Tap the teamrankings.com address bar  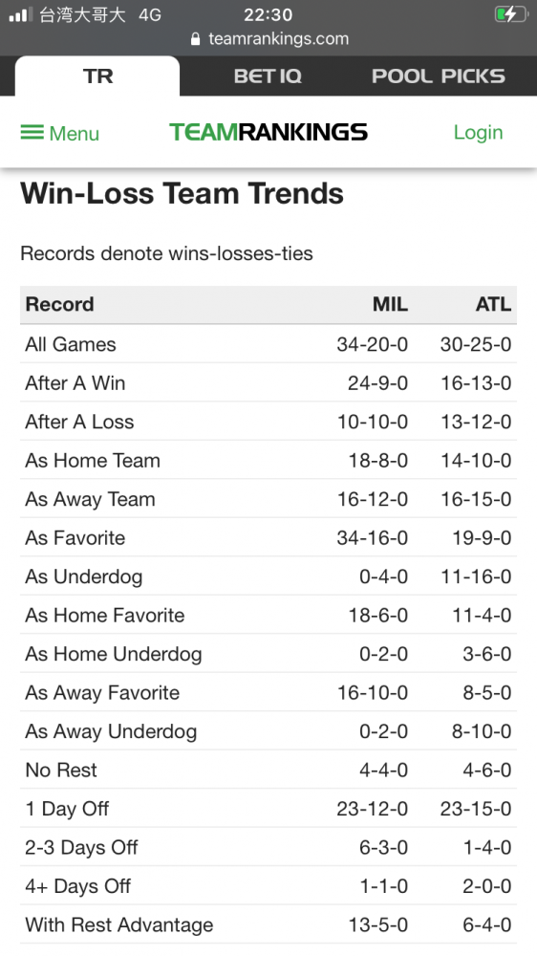pyautogui.click(x=268, y=39)
